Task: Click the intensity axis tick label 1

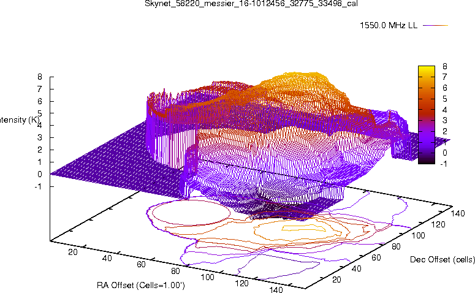Action: [40, 162]
